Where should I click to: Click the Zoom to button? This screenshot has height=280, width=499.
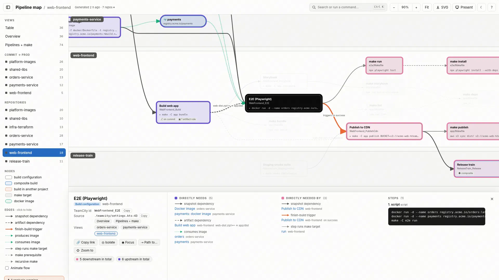85,250
